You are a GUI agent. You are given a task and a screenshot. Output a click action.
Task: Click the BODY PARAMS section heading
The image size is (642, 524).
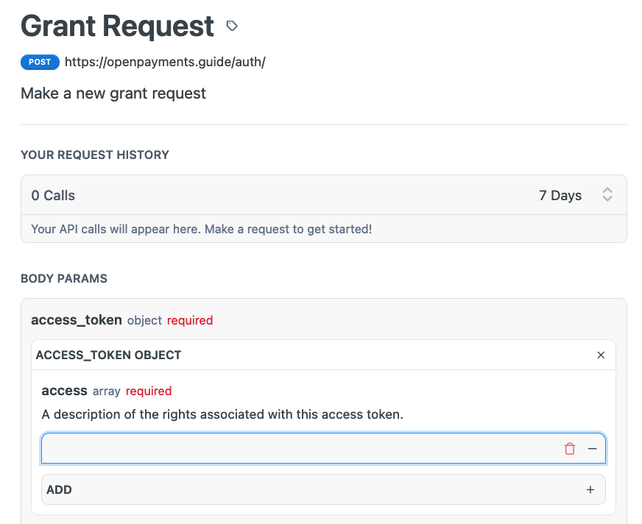(64, 278)
